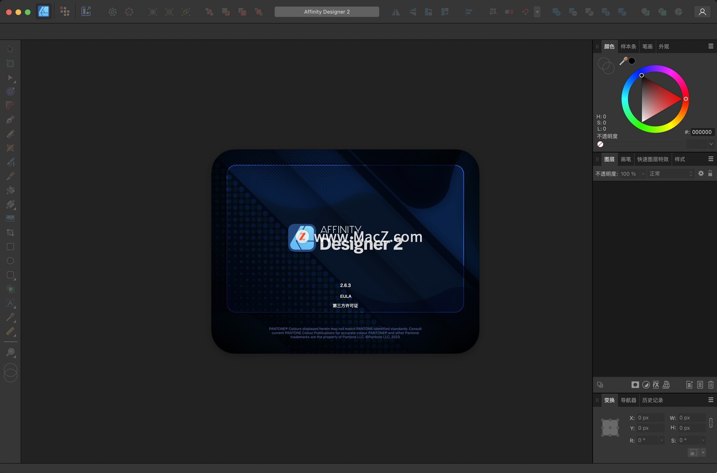Switch to the 外观 tab
Viewport: 717px width, 473px height.
(664, 47)
